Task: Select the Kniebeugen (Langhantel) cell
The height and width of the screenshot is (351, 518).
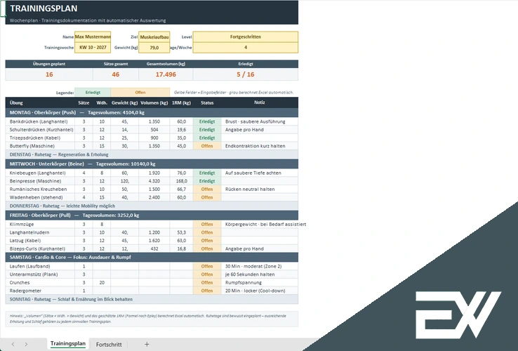Action: [x=40, y=173]
